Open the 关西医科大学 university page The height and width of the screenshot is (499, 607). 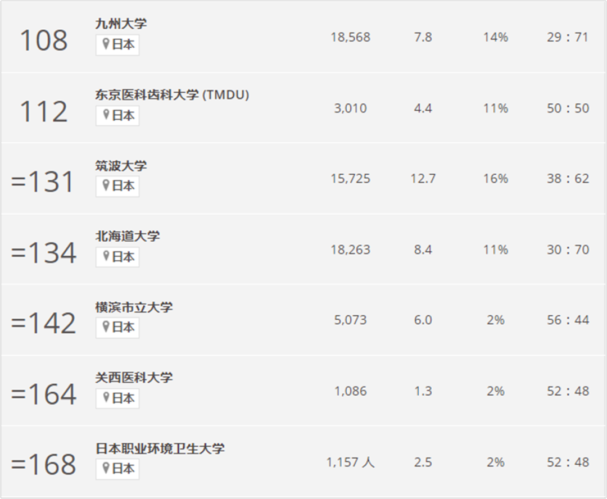pyautogui.click(x=134, y=378)
